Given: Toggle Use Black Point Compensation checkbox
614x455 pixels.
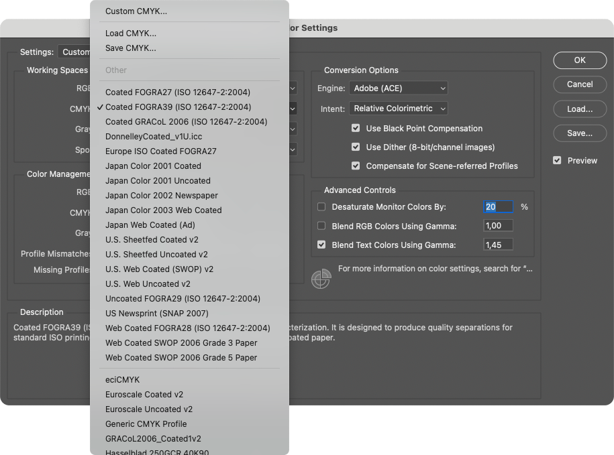Looking at the screenshot, I should click(356, 129).
